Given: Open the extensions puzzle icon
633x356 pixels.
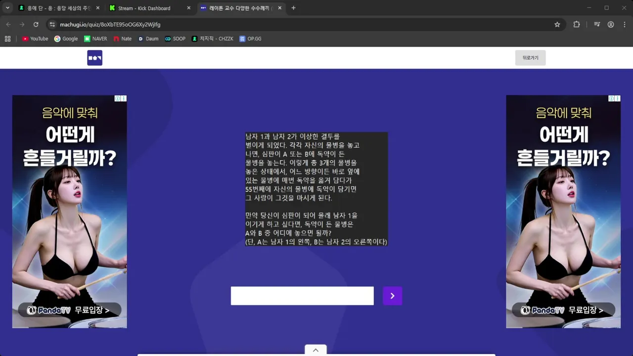Looking at the screenshot, I should [x=577, y=24].
